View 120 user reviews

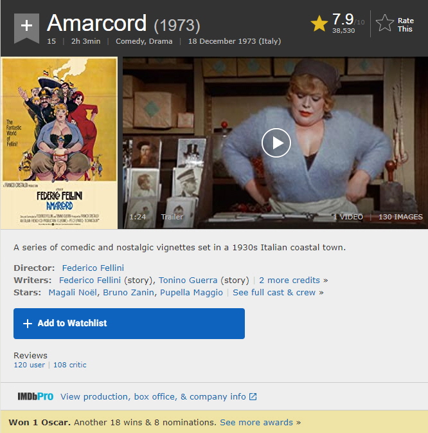coord(29,365)
